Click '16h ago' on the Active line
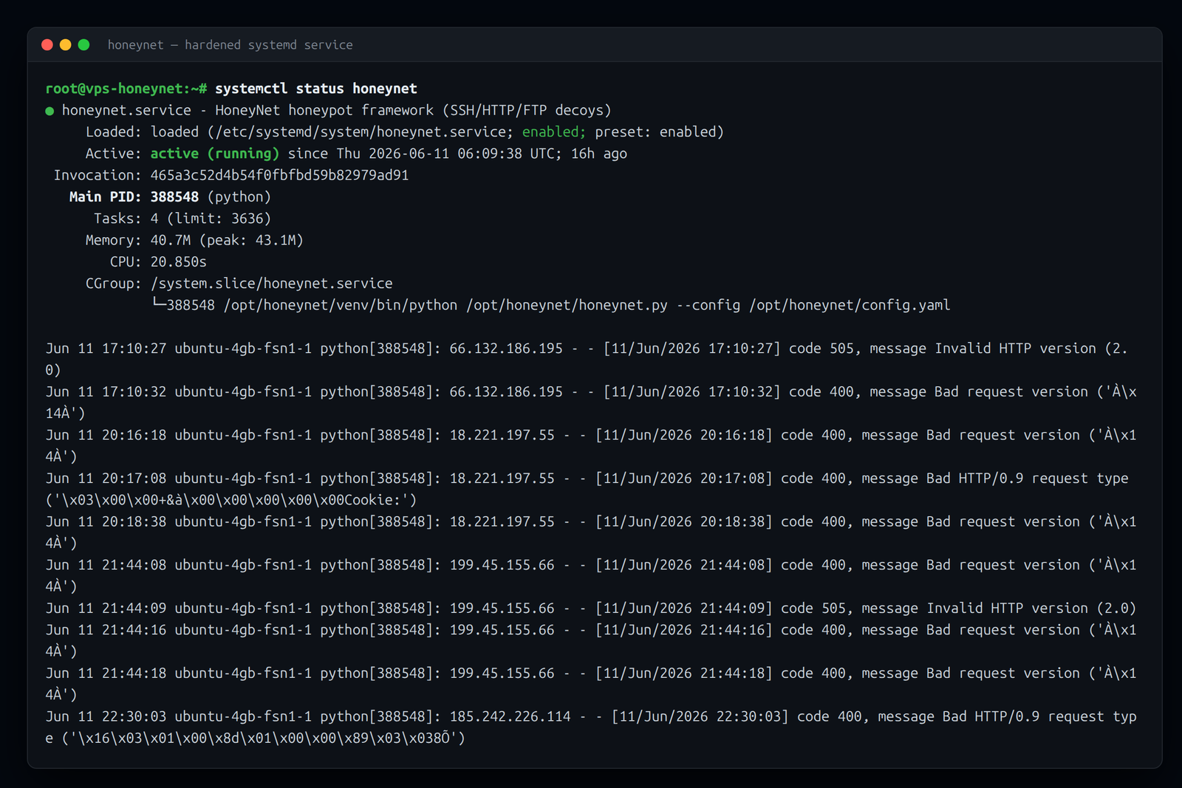1182x788 pixels. 599,154
